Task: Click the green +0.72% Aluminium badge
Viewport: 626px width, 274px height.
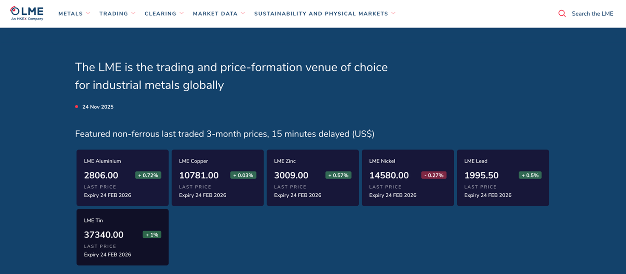Action: coord(148,175)
